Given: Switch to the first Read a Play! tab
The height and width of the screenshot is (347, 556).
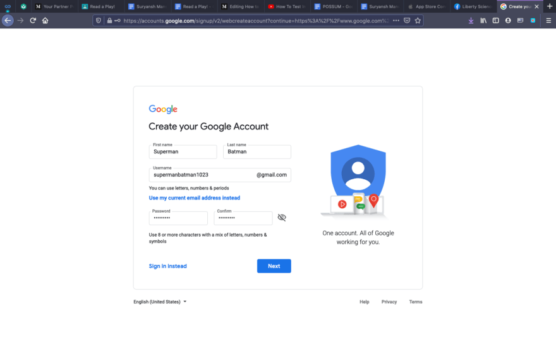Looking at the screenshot, I should coord(102,6).
